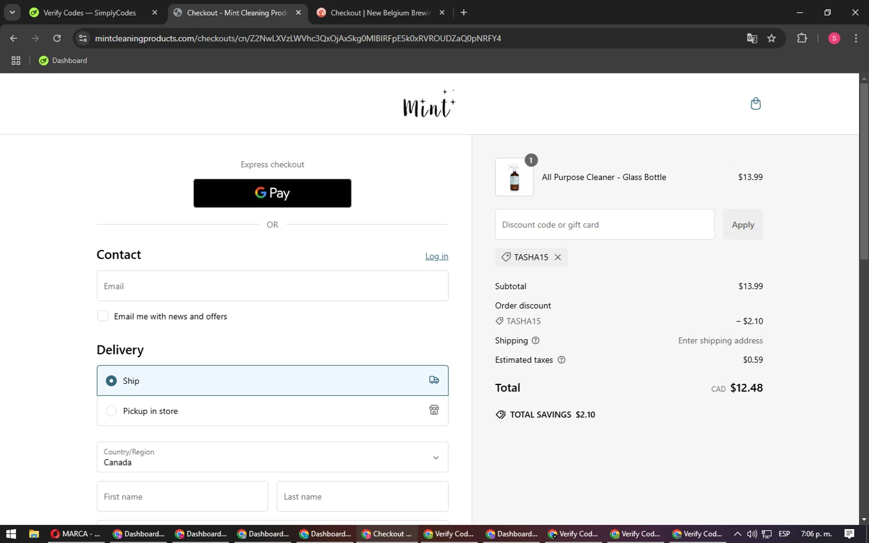Click the estimated taxes help icon
Image resolution: width=869 pixels, height=543 pixels.
(561, 360)
